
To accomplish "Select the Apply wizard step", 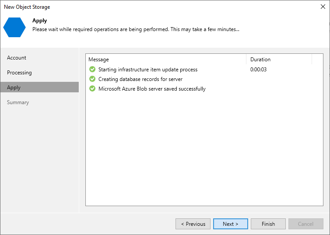I will coord(39,88).
